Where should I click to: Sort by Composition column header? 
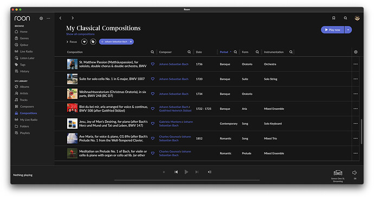coord(75,52)
